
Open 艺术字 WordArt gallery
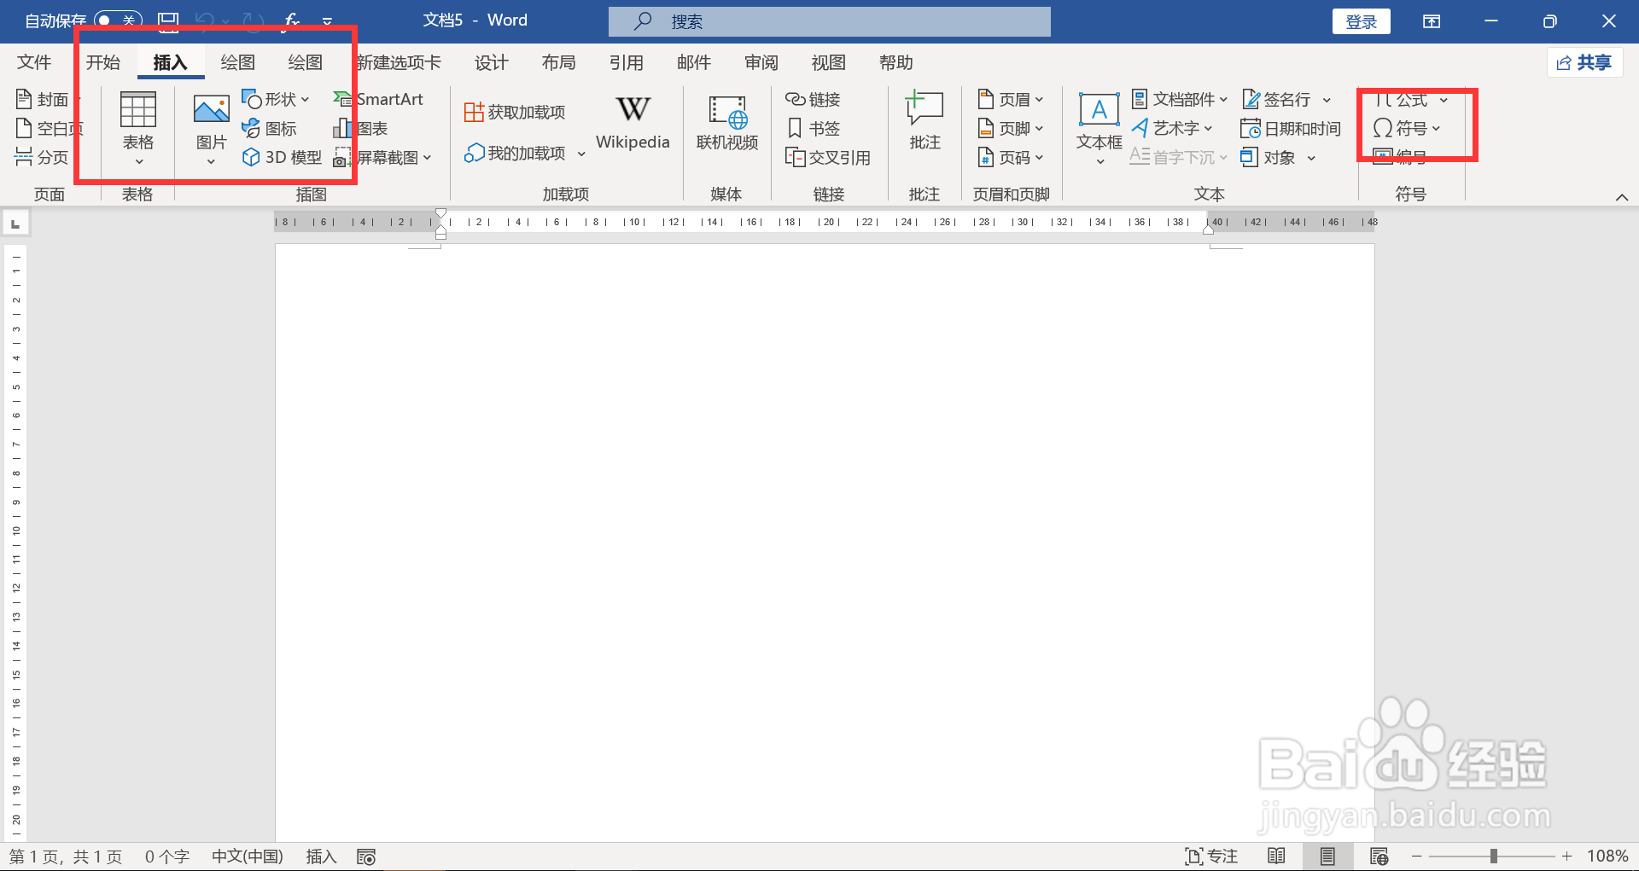coord(1171,129)
